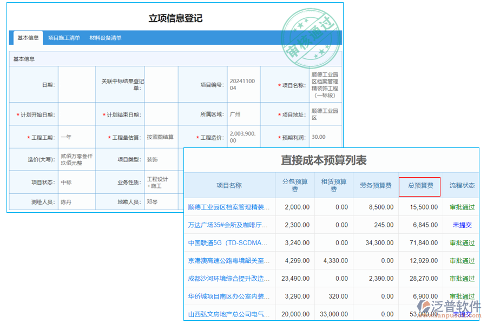
Task: Click the 测绘人员 field showing 陈丹
Action: click(x=76, y=201)
